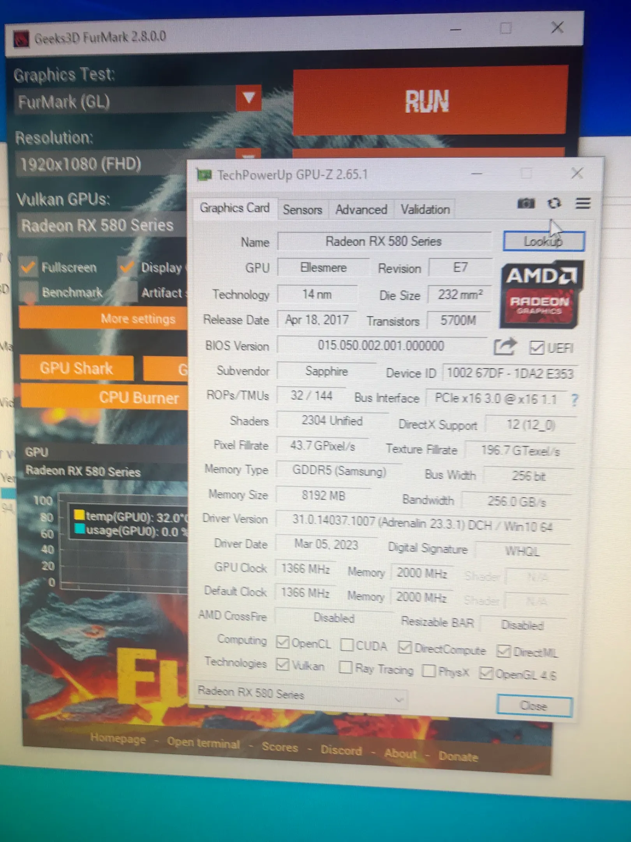The height and width of the screenshot is (842, 631).
Task: Click the Pixel Fillrate 43.7 GPixel/s field
Action: (323, 446)
